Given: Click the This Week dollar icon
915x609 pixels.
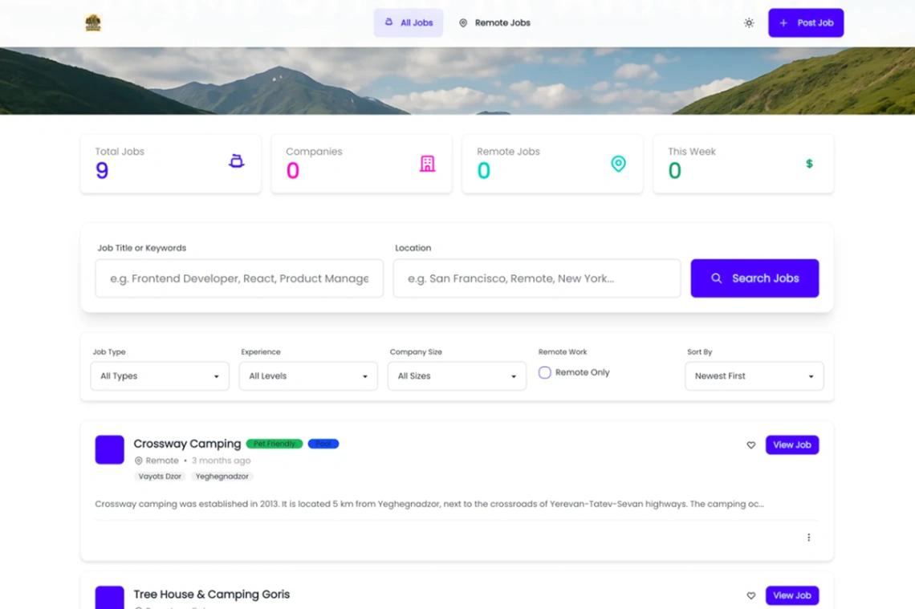Looking at the screenshot, I should [809, 164].
